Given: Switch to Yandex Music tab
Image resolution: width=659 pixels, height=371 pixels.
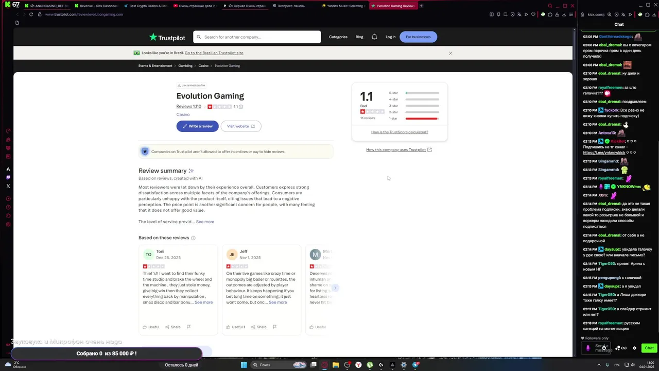Looking at the screenshot, I should tap(343, 6).
